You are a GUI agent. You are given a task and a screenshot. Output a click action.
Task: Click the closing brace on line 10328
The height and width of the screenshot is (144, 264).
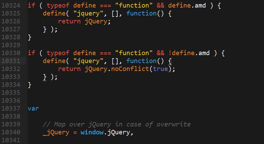pos(30,37)
